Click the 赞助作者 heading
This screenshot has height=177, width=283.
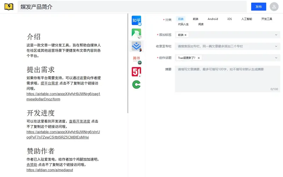(41, 151)
